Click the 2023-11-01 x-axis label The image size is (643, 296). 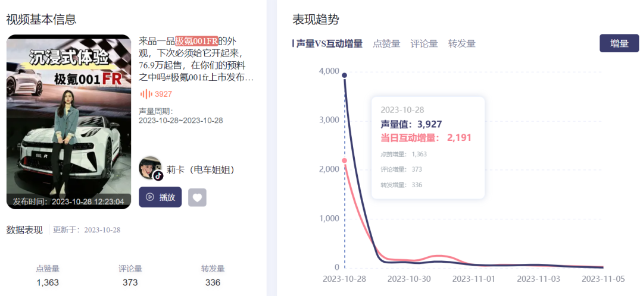click(474, 279)
